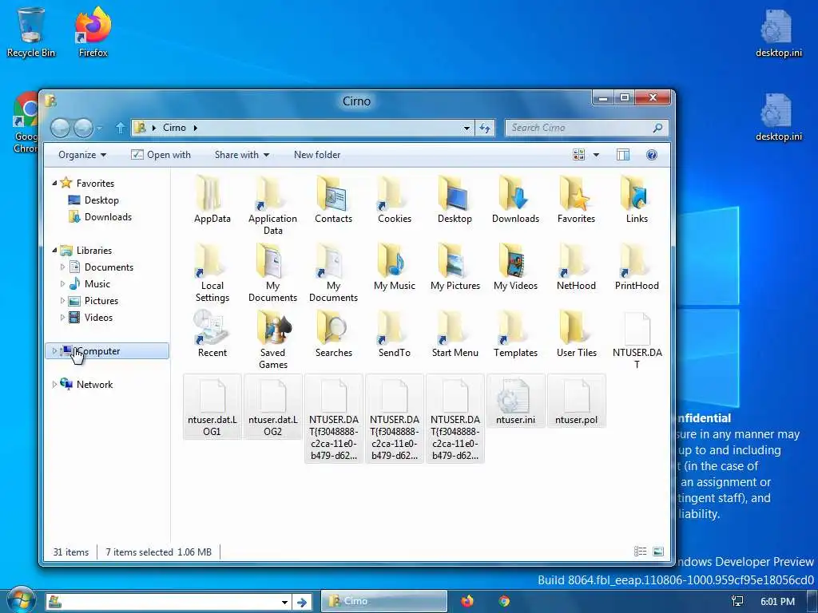Open the view options dropdown arrow
This screenshot has height=613, width=818.
coord(596,155)
